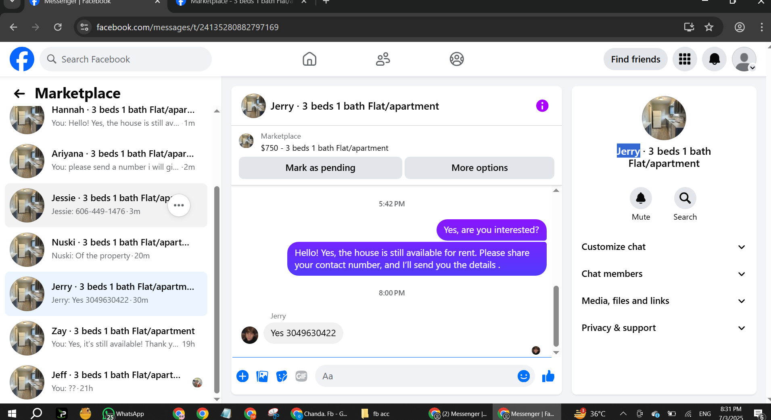Open the Nuski conversation
Screen dimensions: 771x420
106,250
